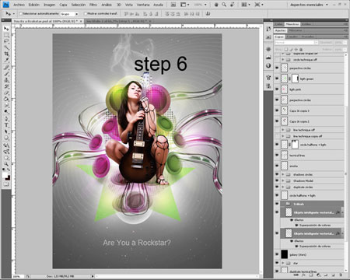The width and height of the screenshot is (350, 280).
Task: Enable Mostrar controles transf. checkbox
Action: click(x=86, y=13)
